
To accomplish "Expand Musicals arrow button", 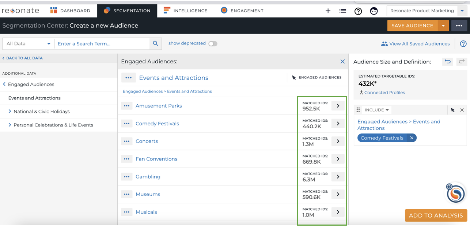I will tap(338, 212).
